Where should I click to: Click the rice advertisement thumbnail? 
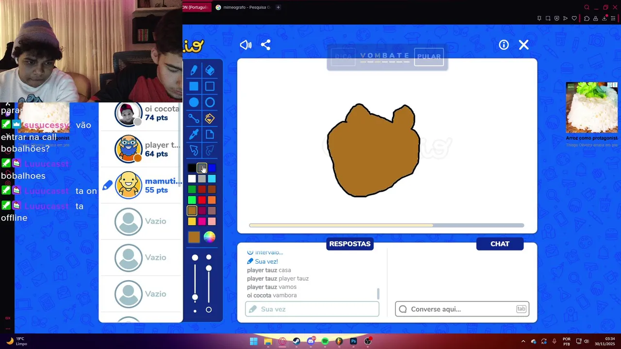click(x=591, y=107)
